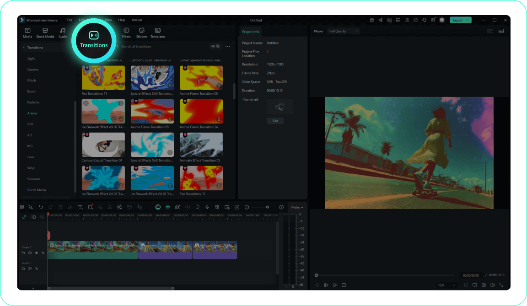Select the Social Media transitions category
Screen dimensions: 527x306
(37, 190)
